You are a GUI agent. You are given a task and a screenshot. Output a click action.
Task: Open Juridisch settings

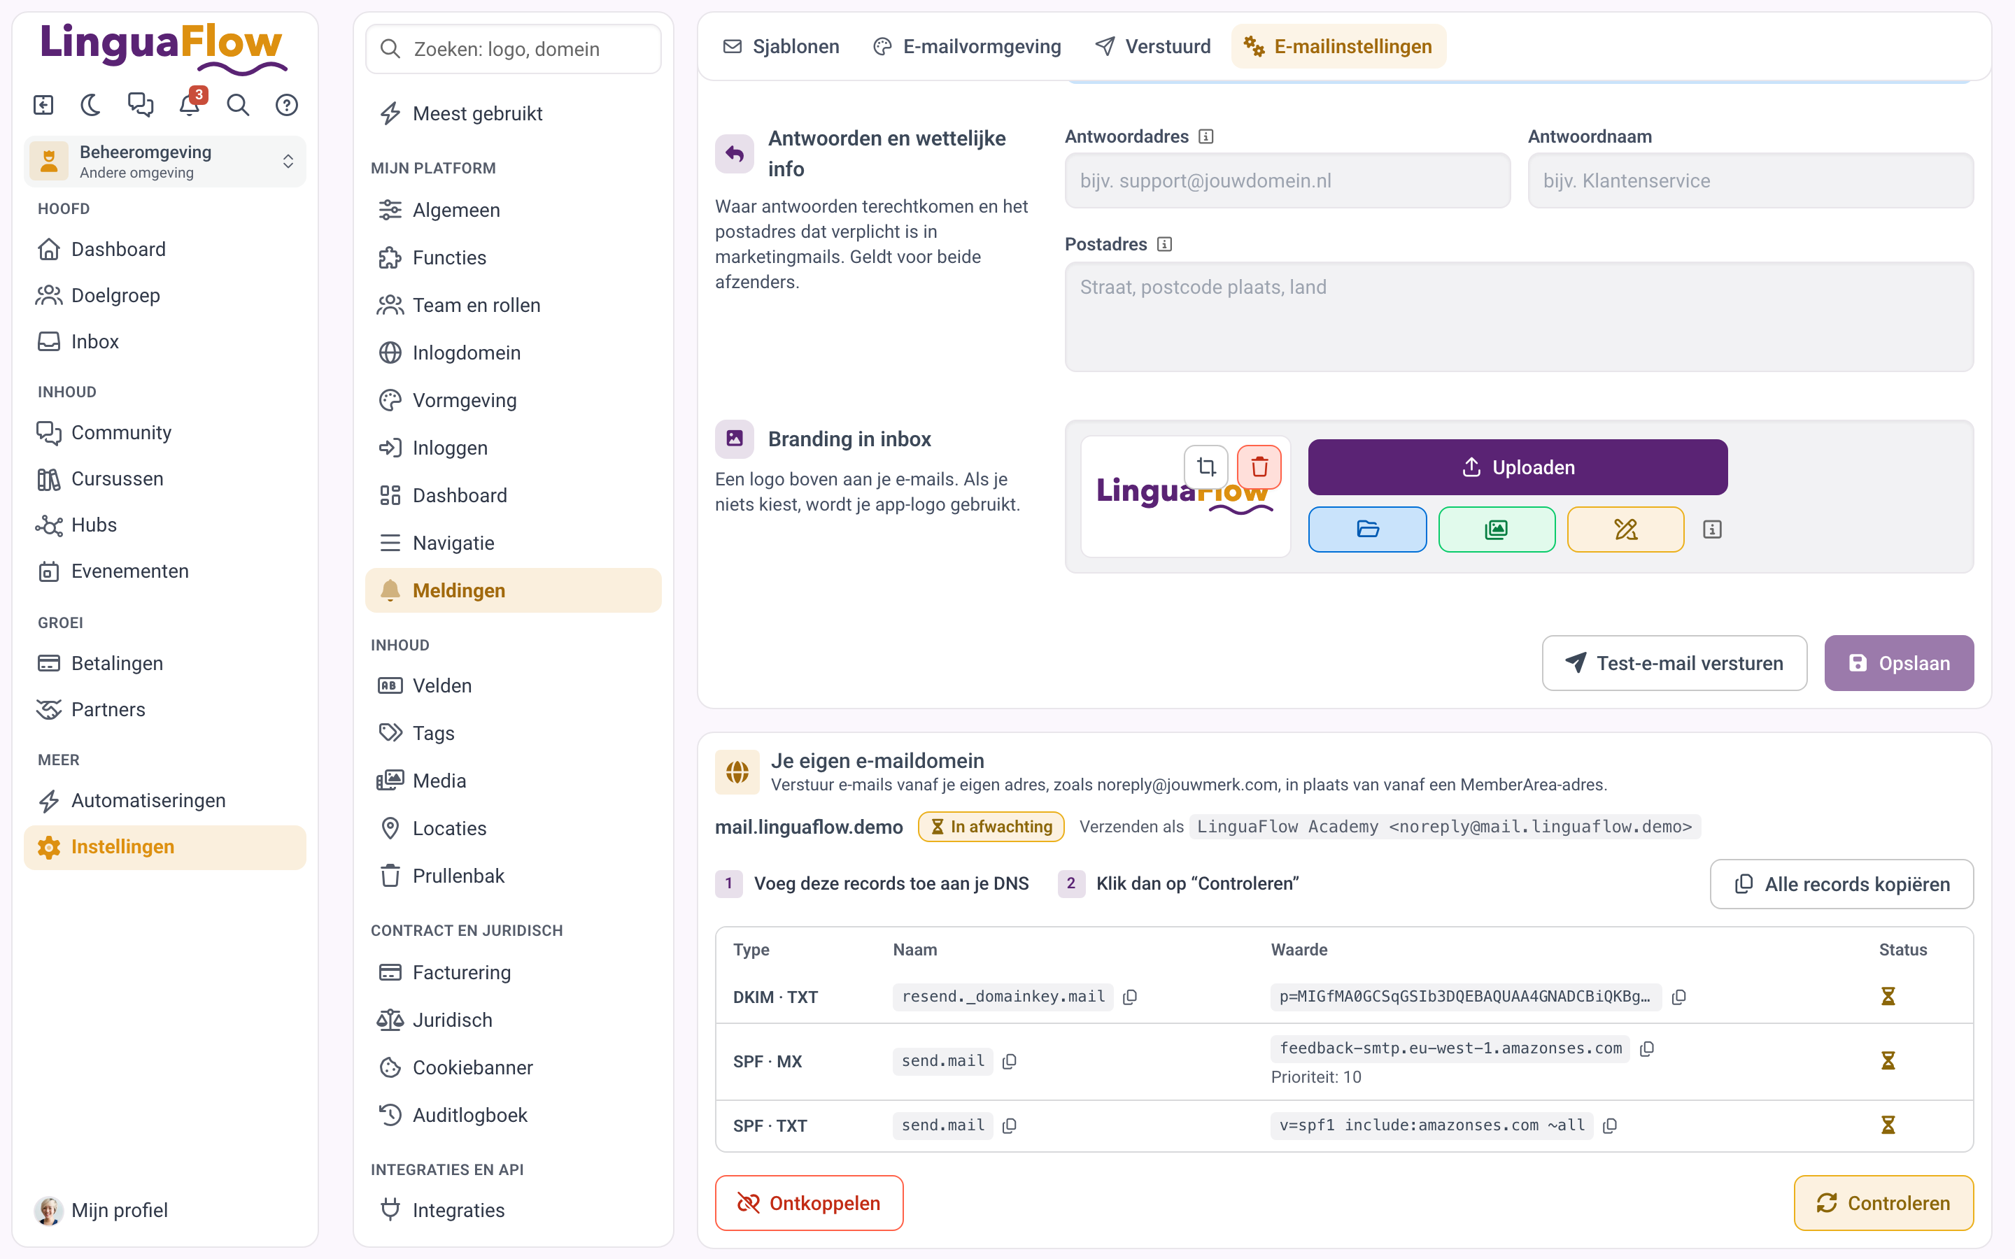tap(513, 1019)
